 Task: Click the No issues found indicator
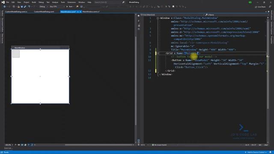pos(159,145)
